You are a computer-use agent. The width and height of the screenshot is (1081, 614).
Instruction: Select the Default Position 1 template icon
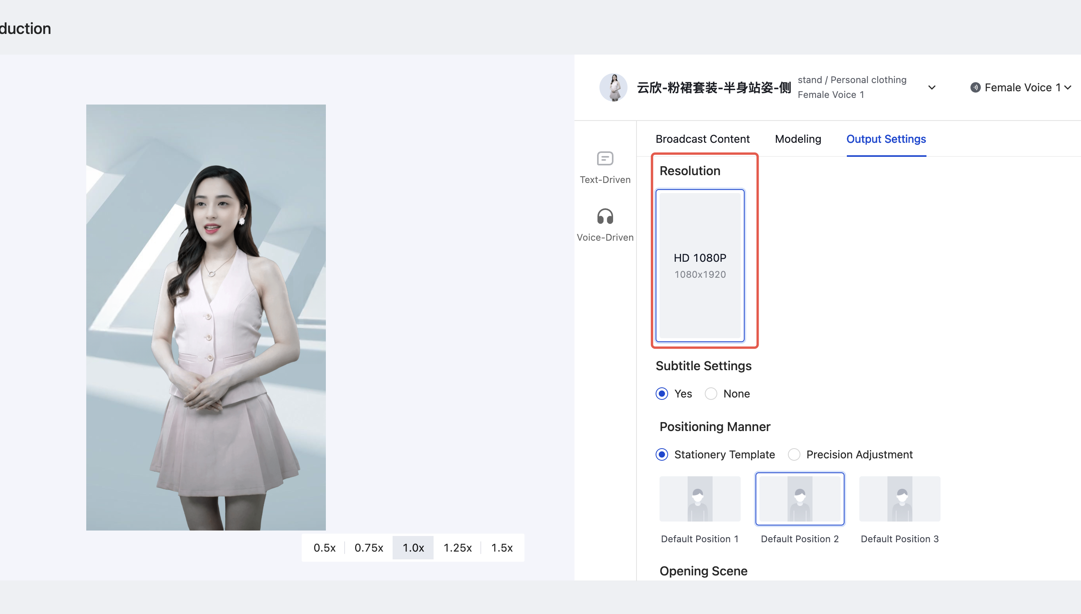point(700,499)
